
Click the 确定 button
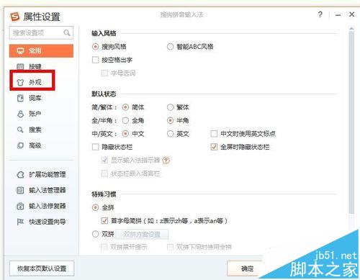[x=247, y=268]
